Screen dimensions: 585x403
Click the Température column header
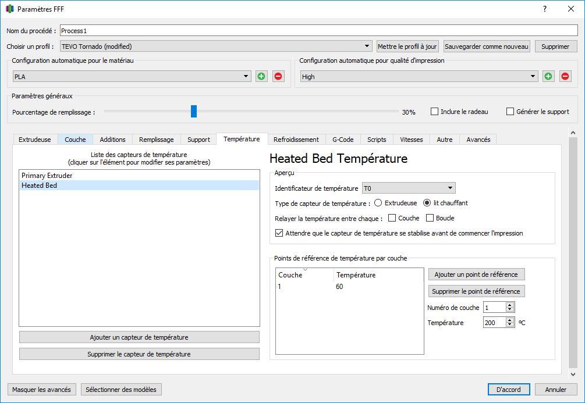pyautogui.click(x=379, y=274)
